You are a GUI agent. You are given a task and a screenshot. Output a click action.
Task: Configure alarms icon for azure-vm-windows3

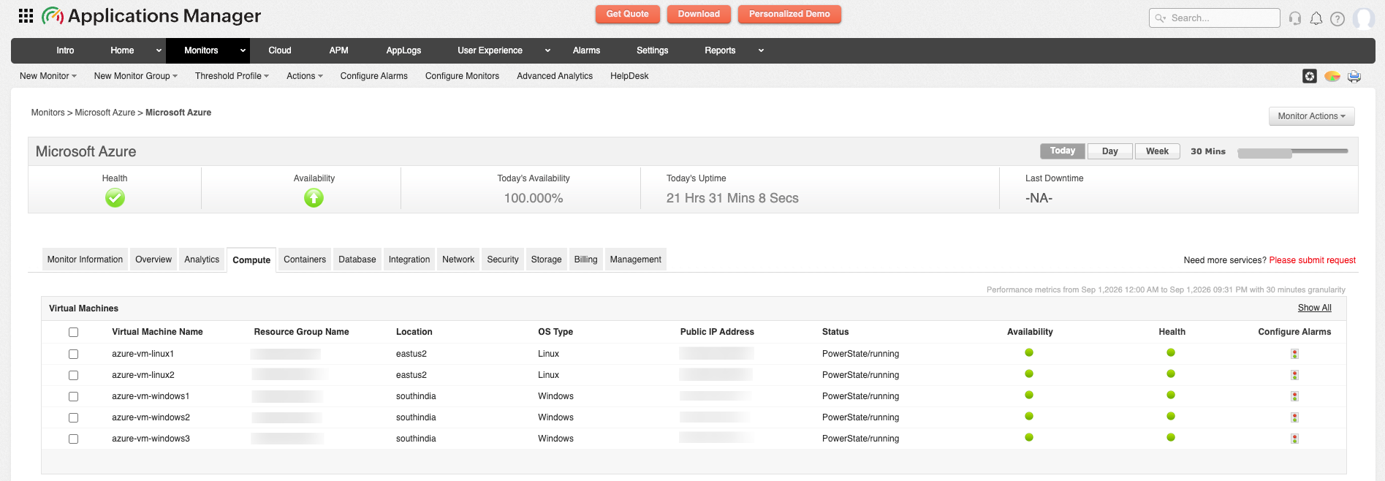(x=1294, y=439)
